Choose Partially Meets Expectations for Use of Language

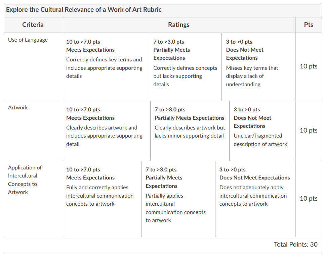[x=185, y=67]
